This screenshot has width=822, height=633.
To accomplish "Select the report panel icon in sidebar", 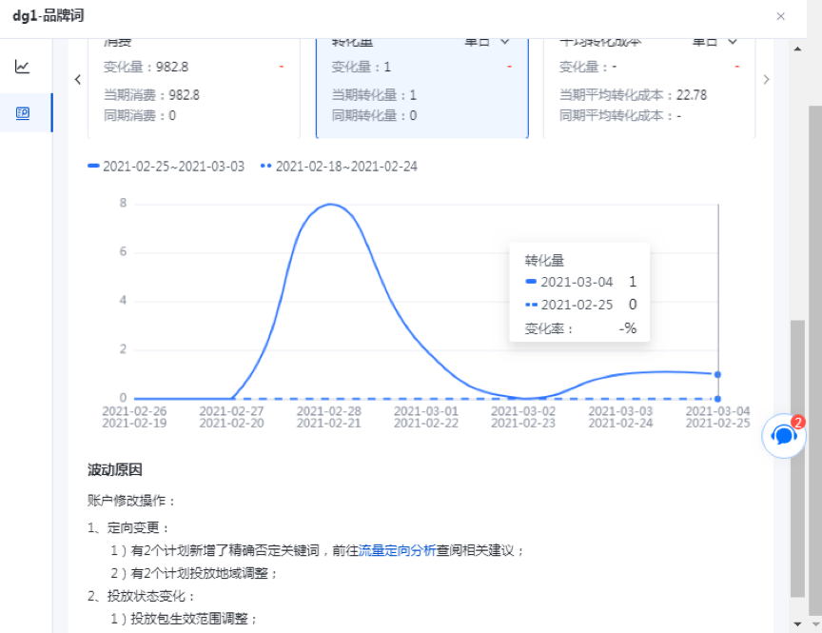I will point(22,113).
